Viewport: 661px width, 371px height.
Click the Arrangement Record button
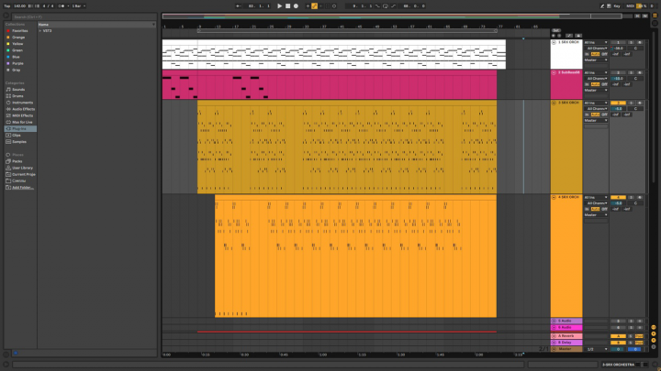(296, 5)
